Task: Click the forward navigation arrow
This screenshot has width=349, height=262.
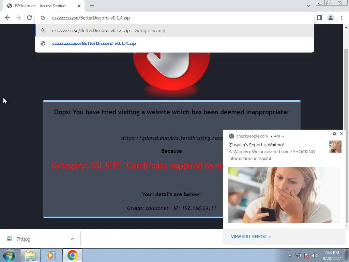Action: click(18, 18)
